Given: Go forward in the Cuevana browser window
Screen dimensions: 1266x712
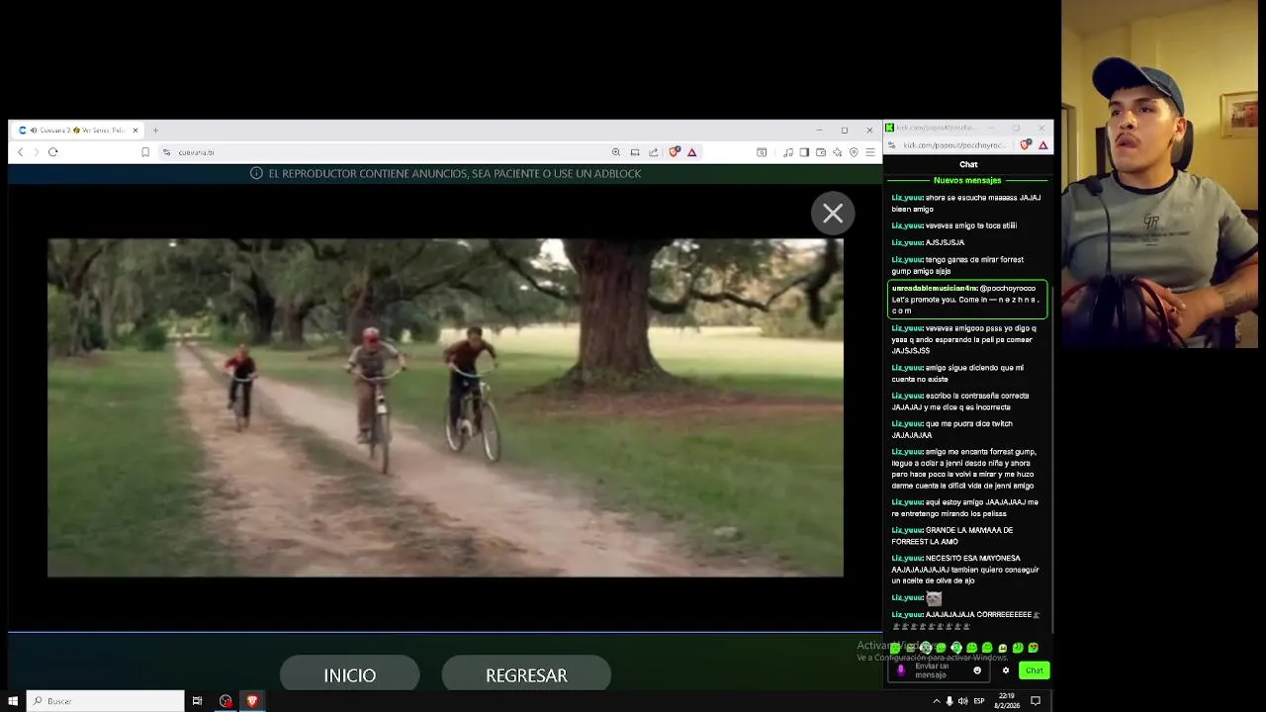Looking at the screenshot, I should tap(36, 152).
